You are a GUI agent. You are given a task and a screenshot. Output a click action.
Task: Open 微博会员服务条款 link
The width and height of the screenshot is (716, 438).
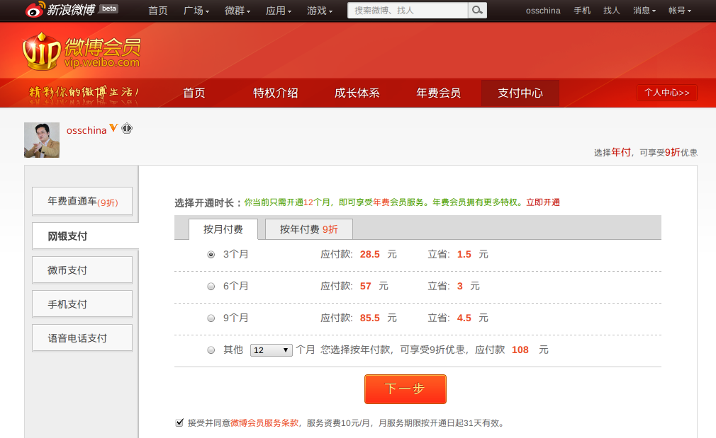pos(264,423)
